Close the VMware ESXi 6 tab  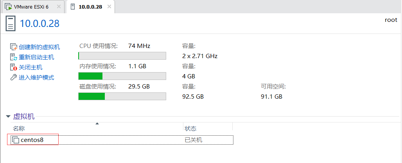click(59, 7)
